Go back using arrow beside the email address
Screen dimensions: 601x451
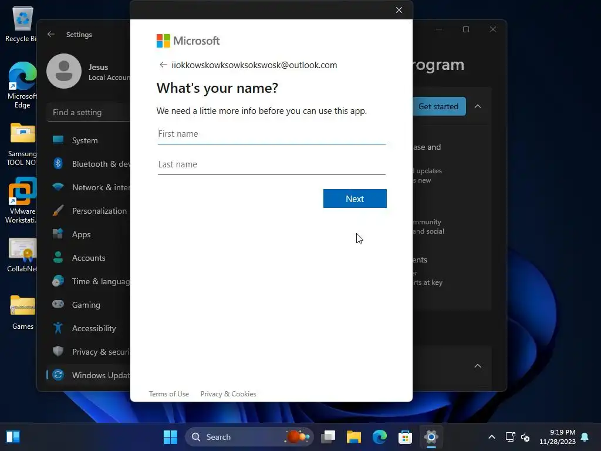click(163, 65)
